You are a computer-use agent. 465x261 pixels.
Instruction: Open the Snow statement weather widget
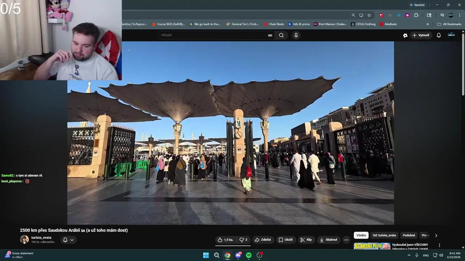click(x=19, y=255)
